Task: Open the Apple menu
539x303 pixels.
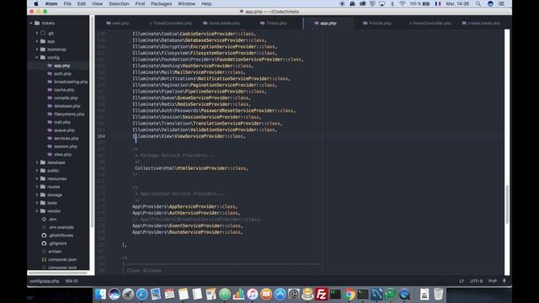Action: pyautogui.click(x=36, y=3)
